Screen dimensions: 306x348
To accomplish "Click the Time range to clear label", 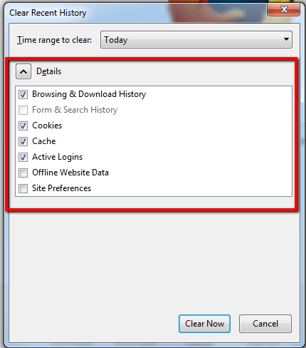I will [x=54, y=40].
